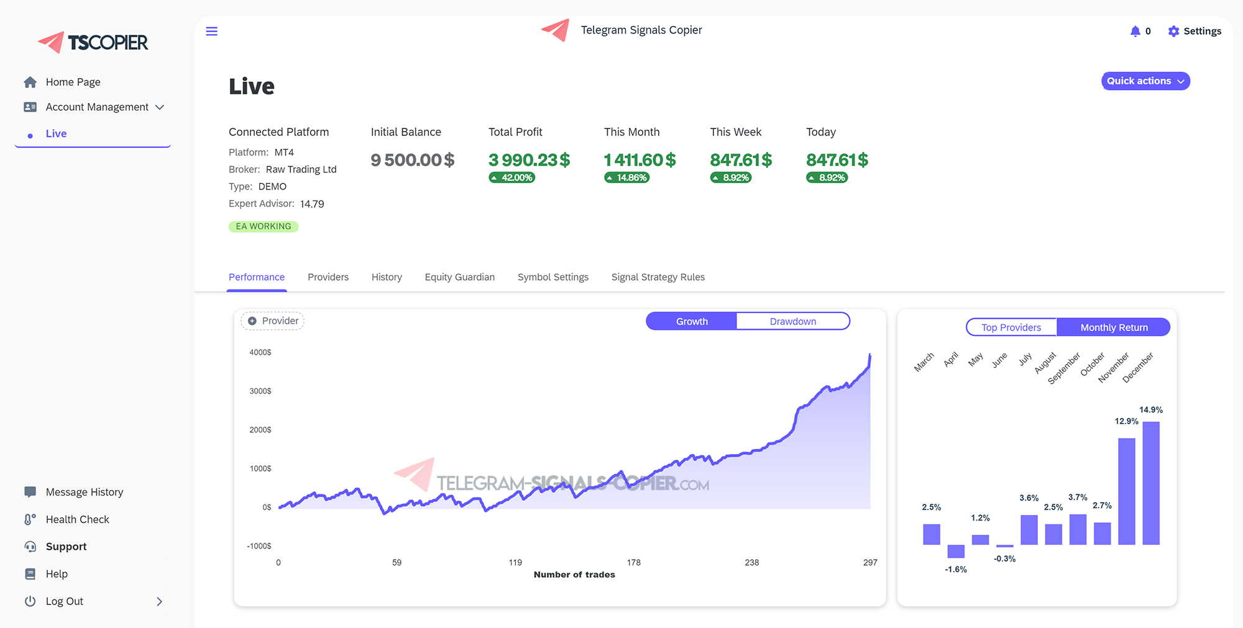This screenshot has height=628, width=1243.
Task: Click the Help book icon
Action: [30, 574]
